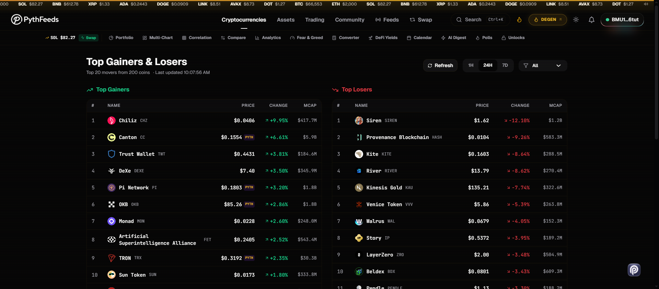
Task: Click the Venice Token coin icon
Action: click(x=359, y=204)
